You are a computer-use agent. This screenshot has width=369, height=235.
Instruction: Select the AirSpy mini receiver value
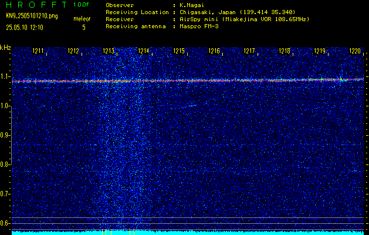tap(245, 19)
